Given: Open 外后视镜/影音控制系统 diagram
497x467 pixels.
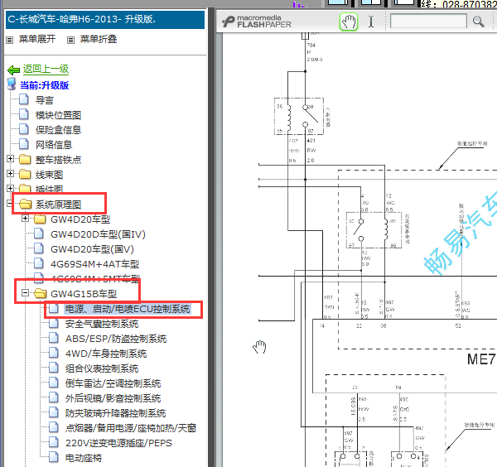Looking at the screenshot, I should point(113,398).
